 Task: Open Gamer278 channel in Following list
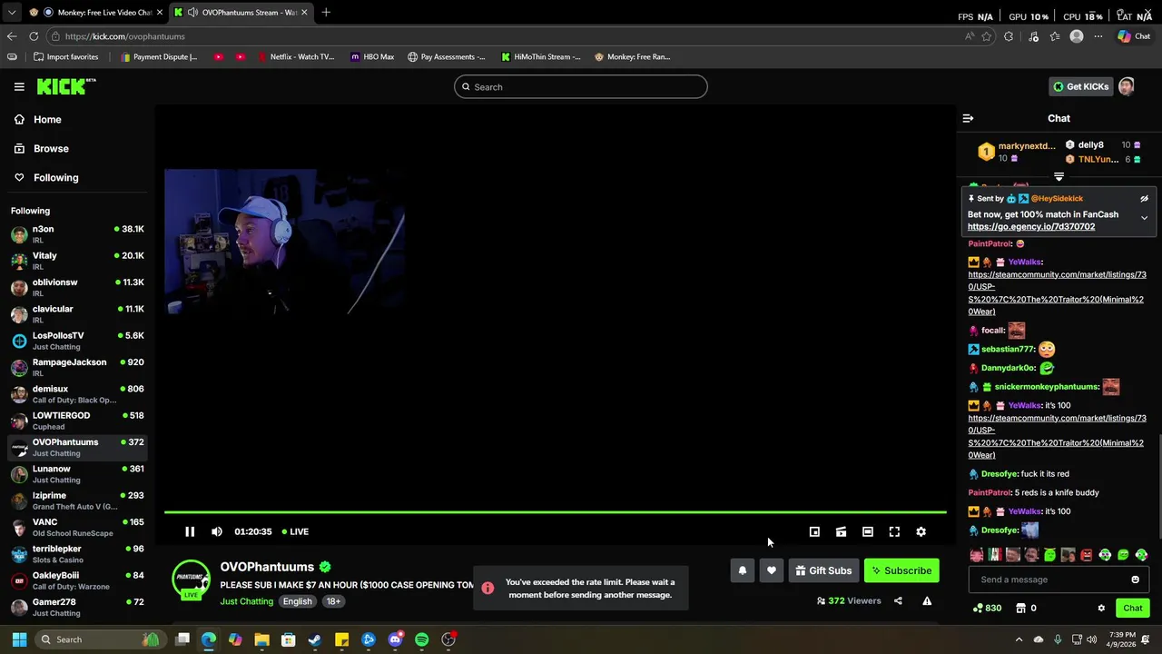[77, 607]
